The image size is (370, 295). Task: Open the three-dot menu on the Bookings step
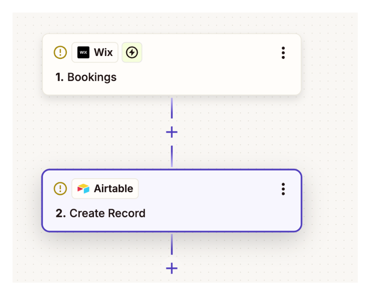283,53
